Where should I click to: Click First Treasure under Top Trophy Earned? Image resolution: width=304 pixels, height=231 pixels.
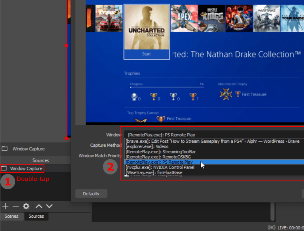179,119
